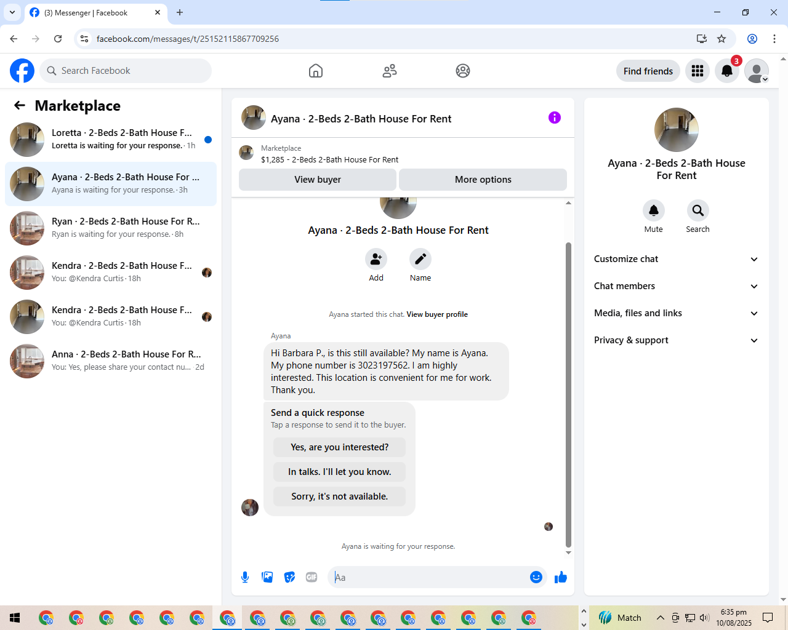The width and height of the screenshot is (788, 630).
Task: Open Windows notification center icon
Action: click(768, 618)
